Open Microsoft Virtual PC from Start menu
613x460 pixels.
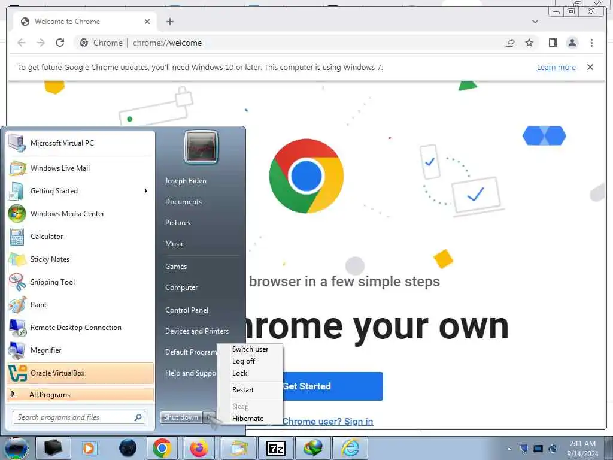pyautogui.click(x=80, y=143)
